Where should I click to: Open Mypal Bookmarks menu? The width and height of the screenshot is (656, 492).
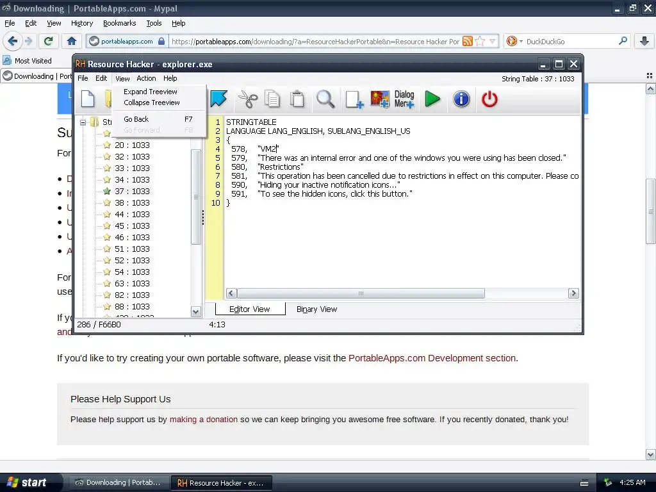(x=119, y=23)
